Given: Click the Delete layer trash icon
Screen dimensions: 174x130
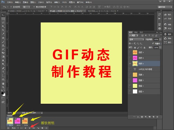Looking at the screenshot, I should click(157, 117).
